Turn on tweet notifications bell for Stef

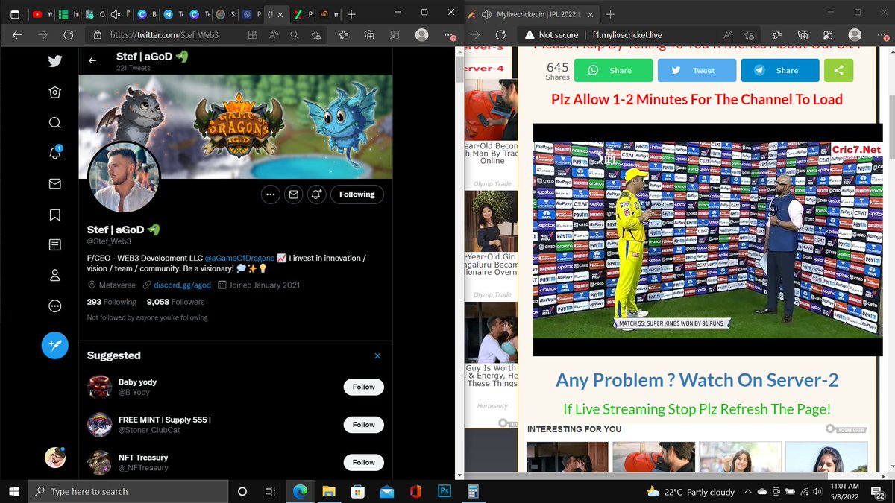(316, 194)
